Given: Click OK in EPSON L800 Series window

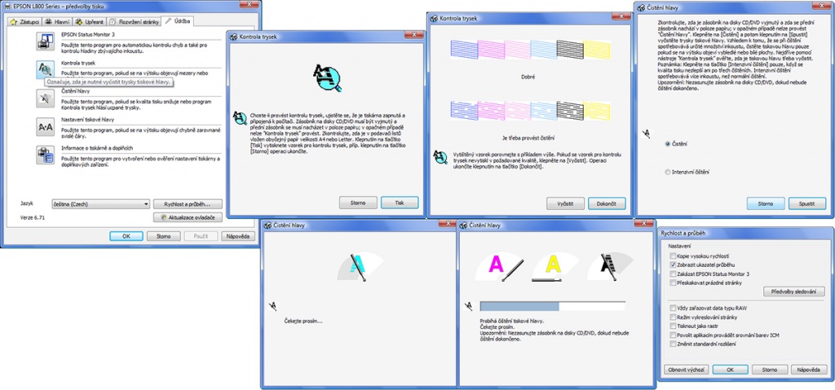Looking at the screenshot, I should [x=126, y=236].
